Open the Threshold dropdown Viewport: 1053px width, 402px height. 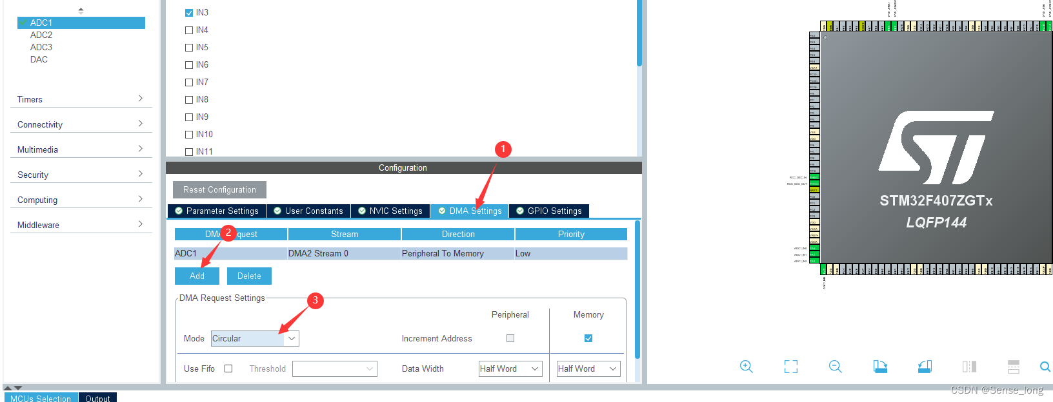(x=335, y=368)
